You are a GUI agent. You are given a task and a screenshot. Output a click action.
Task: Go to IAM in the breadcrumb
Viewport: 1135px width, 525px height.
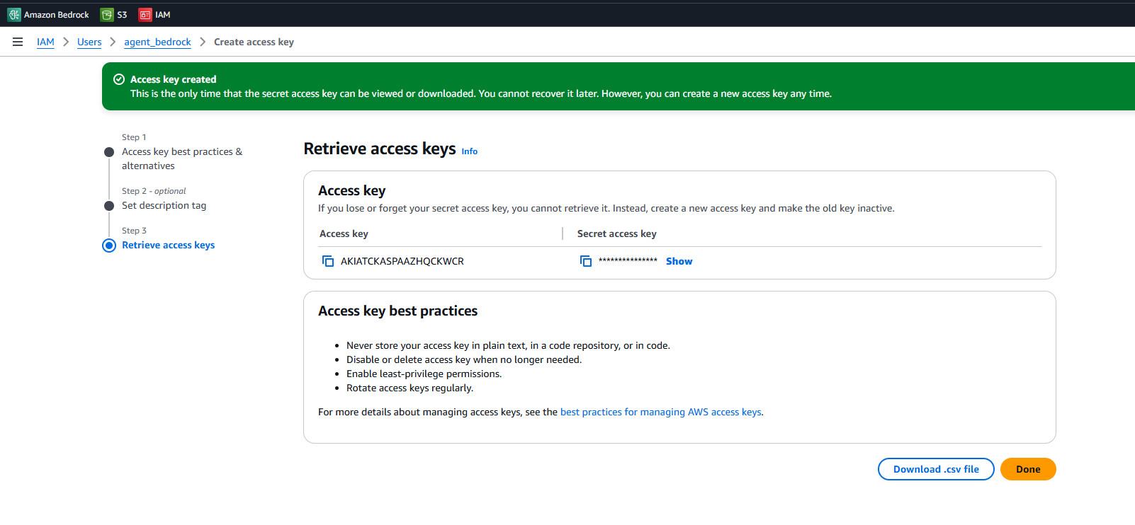[x=45, y=42]
